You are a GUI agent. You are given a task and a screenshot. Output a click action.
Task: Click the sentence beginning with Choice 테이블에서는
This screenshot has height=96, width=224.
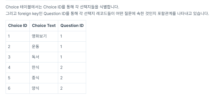point(62,7)
